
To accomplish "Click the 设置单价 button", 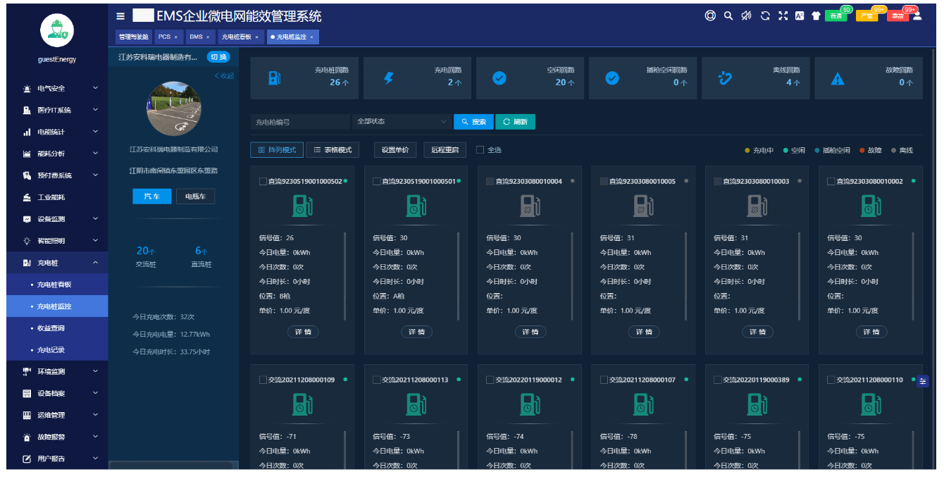I will (396, 149).
